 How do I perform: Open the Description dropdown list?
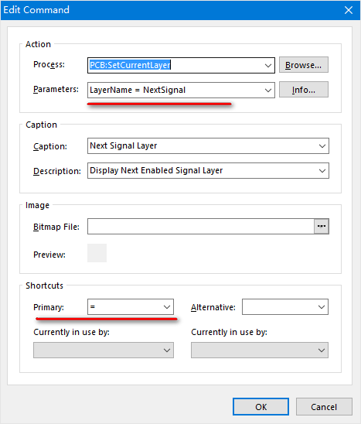pos(322,171)
